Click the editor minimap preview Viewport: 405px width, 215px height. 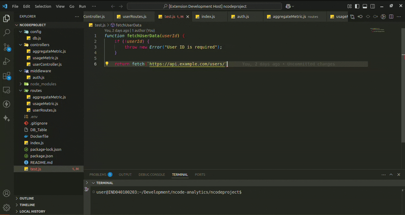[377, 30]
